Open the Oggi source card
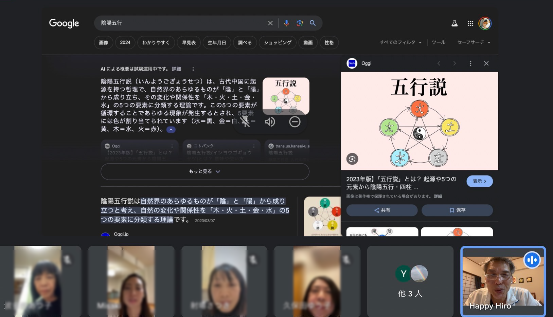 pyautogui.click(x=140, y=150)
